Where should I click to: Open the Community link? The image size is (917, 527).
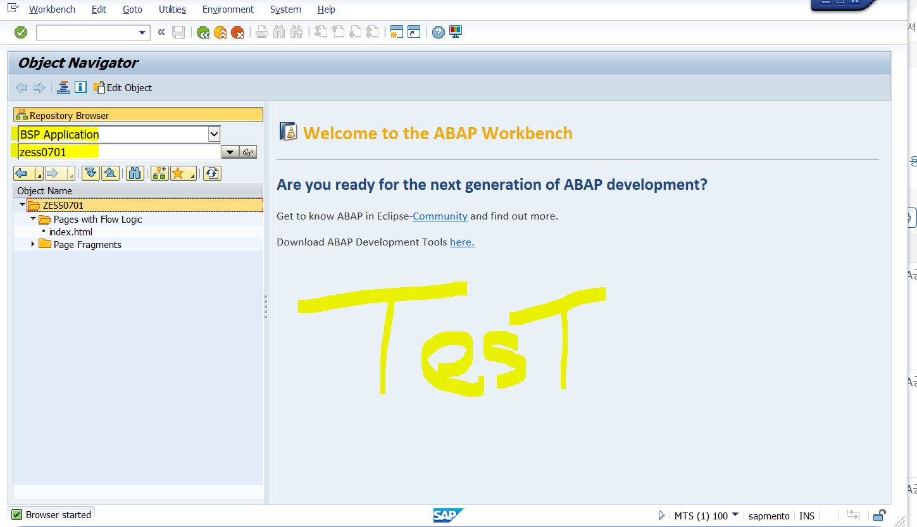click(x=440, y=216)
